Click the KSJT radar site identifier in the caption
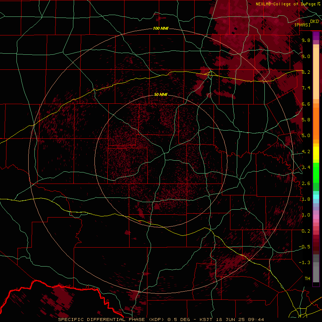Image resolution: width=322 pixels, height=322 pixels. [206, 319]
